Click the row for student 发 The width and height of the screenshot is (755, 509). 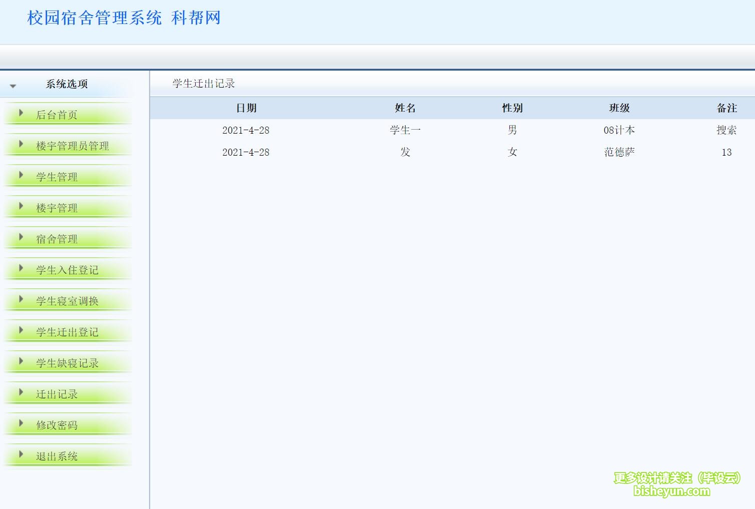(x=404, y=152)
